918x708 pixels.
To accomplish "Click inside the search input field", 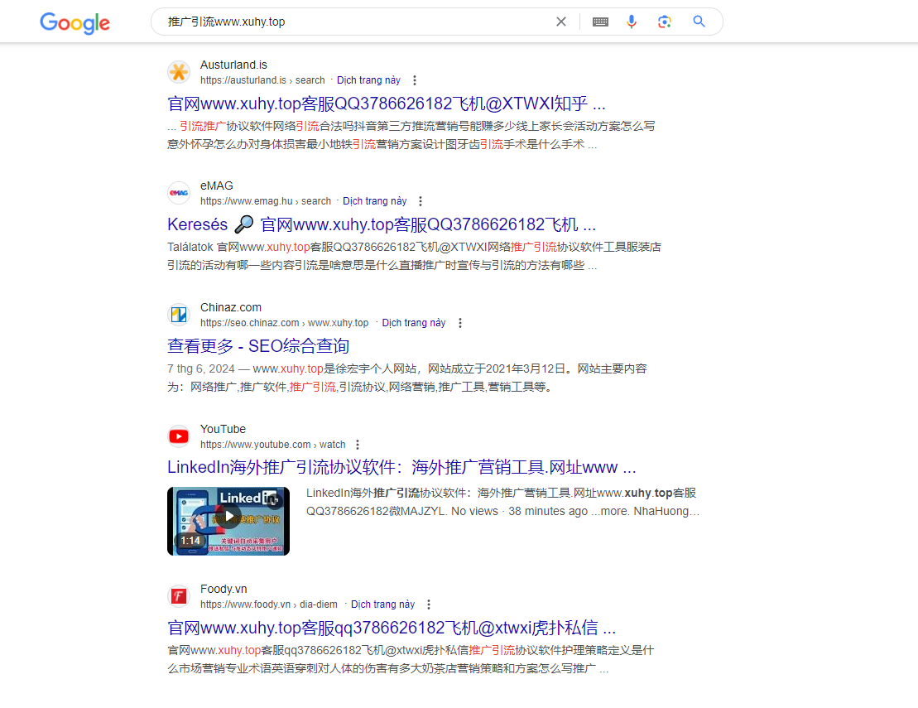I will pos(331,21).
